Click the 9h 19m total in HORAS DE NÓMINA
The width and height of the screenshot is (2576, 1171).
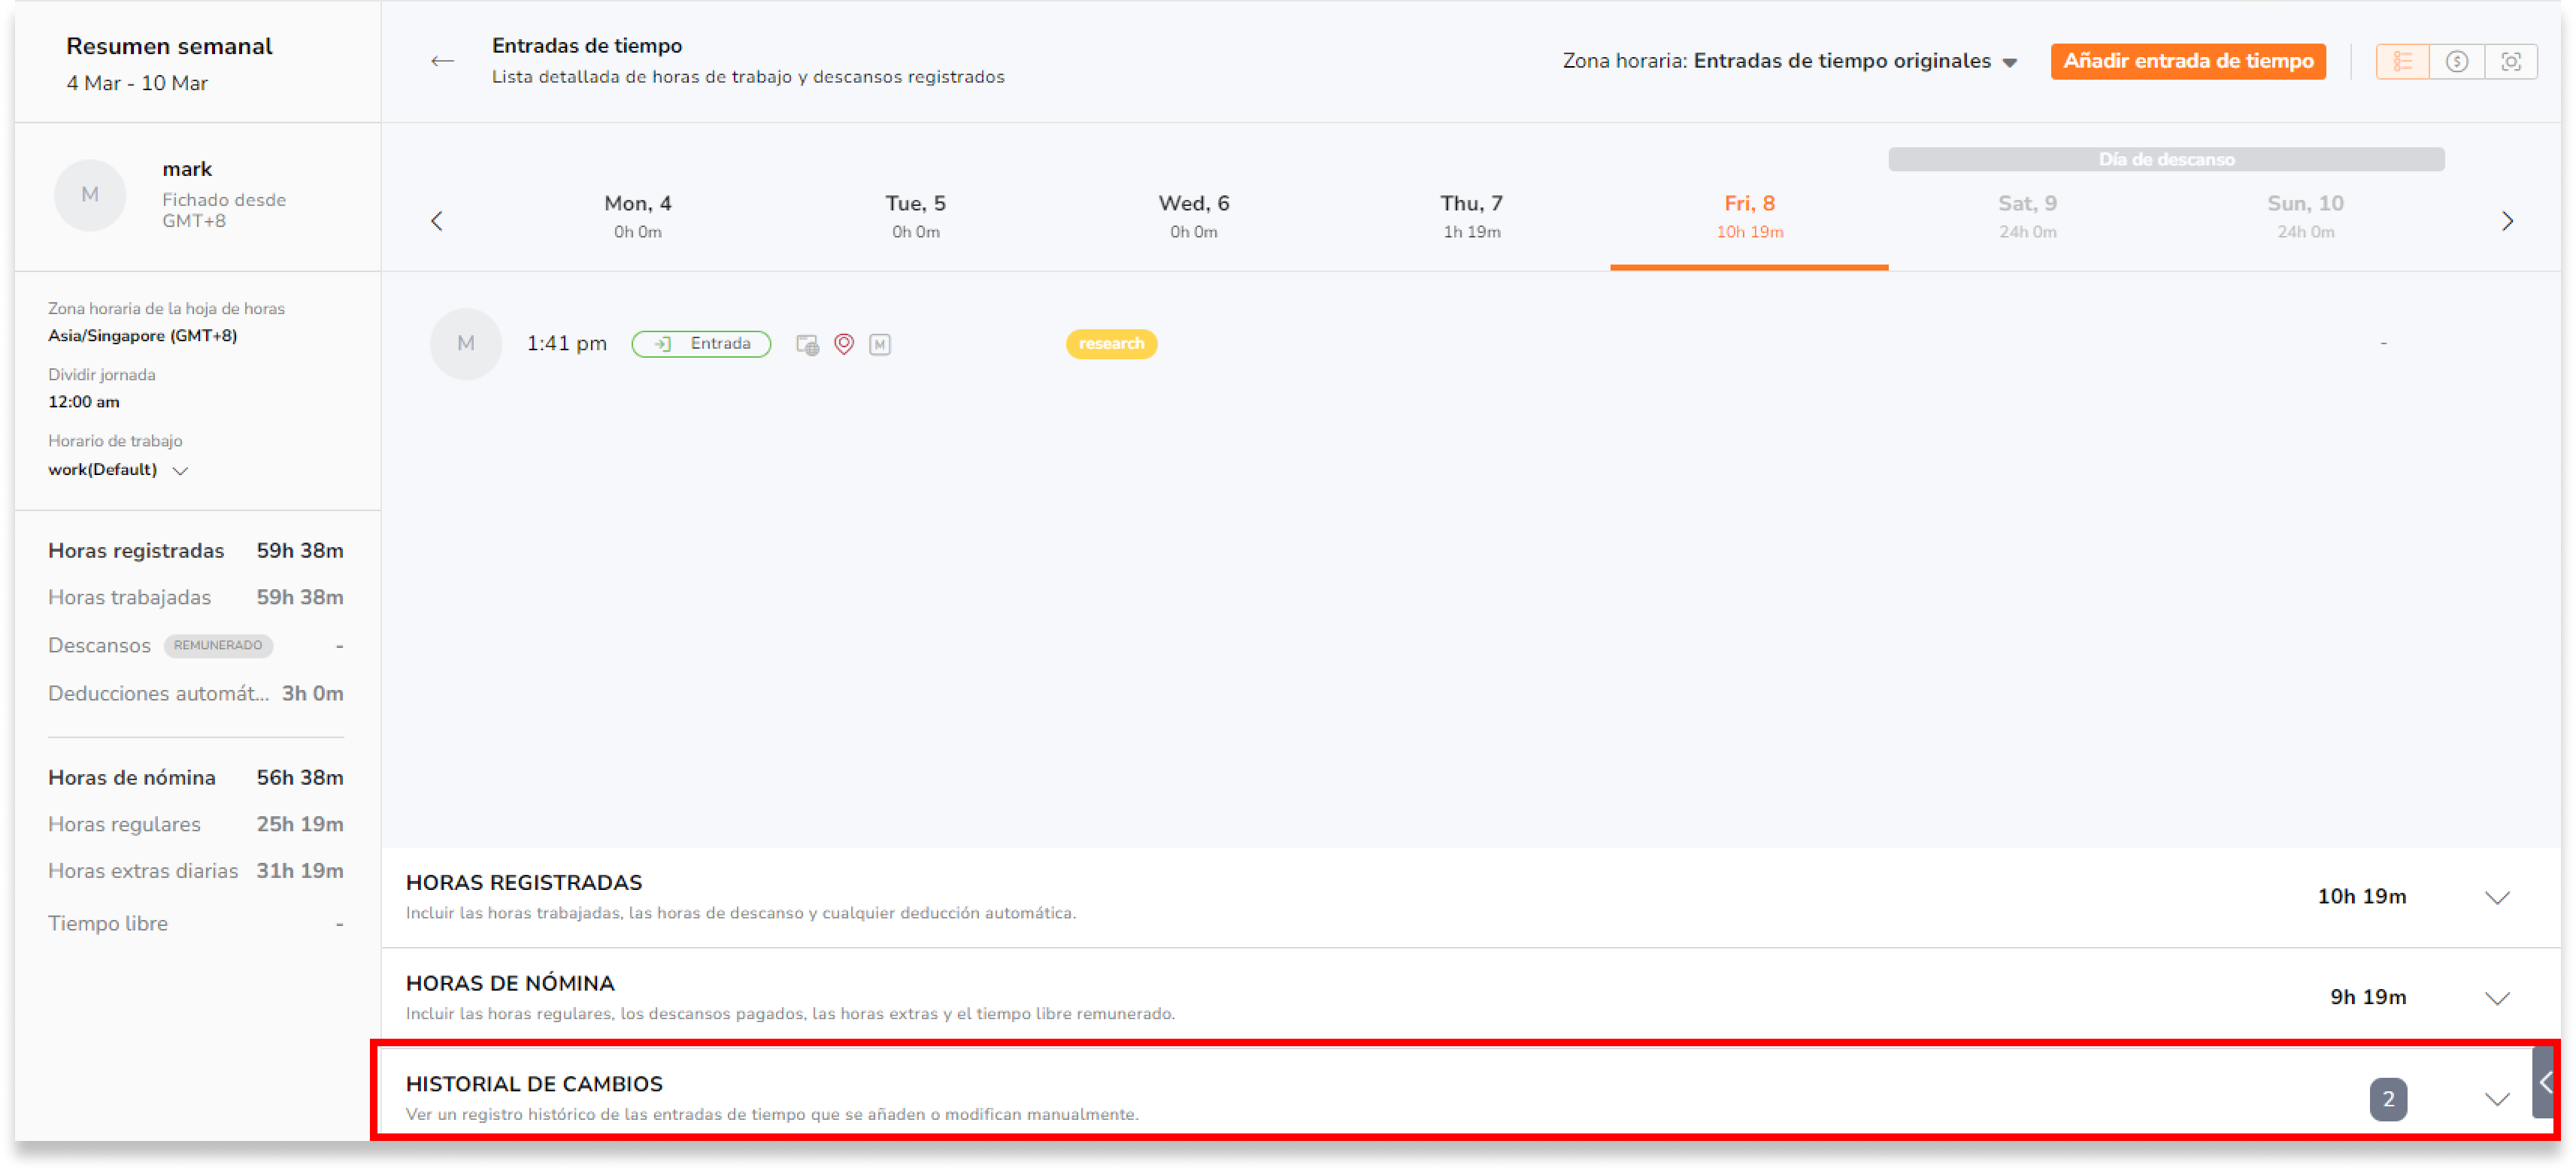pyautogui.click(x=2367, y=998)
